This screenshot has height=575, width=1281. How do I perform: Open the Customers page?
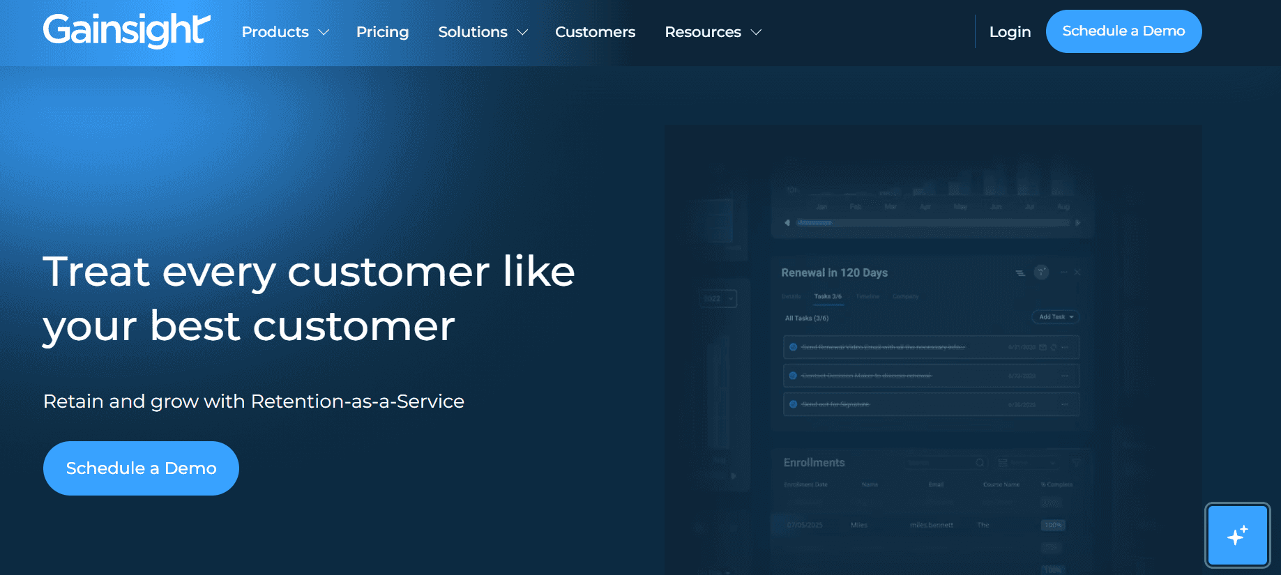595,32
